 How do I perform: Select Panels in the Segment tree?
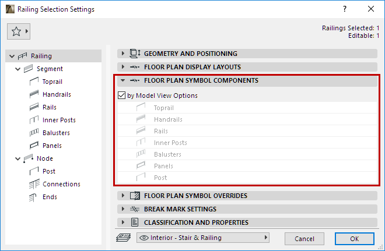[52, 146]
